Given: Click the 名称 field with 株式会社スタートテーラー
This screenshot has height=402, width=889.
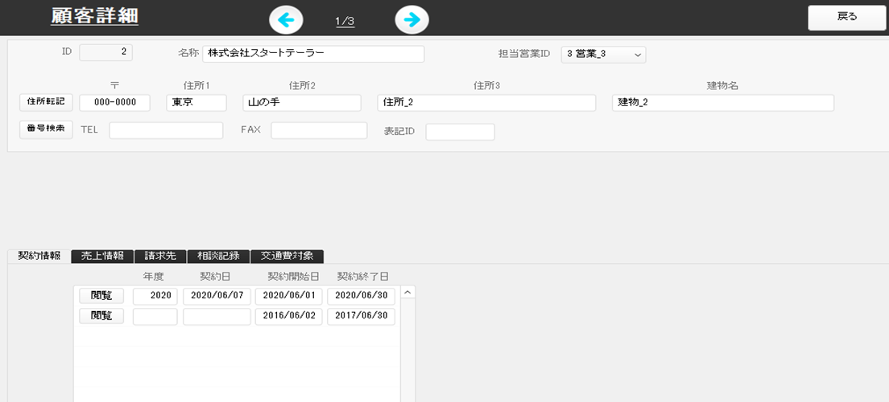Looking at the screenshot, I should (313, 54).
